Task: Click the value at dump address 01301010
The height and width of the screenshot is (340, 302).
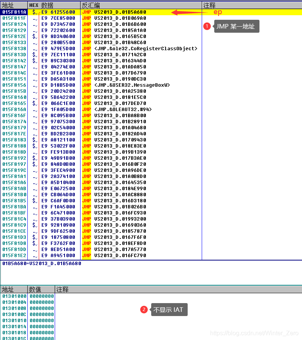Action: coord(41,320)
